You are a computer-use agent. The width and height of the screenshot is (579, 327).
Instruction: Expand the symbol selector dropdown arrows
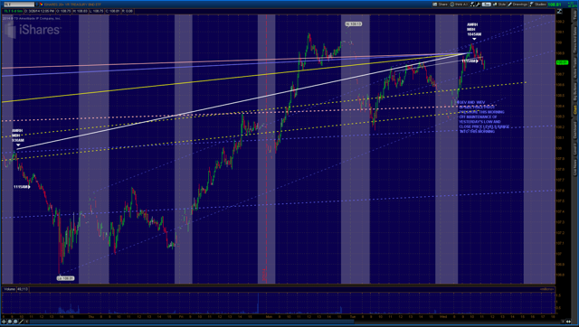click(36, 5)
